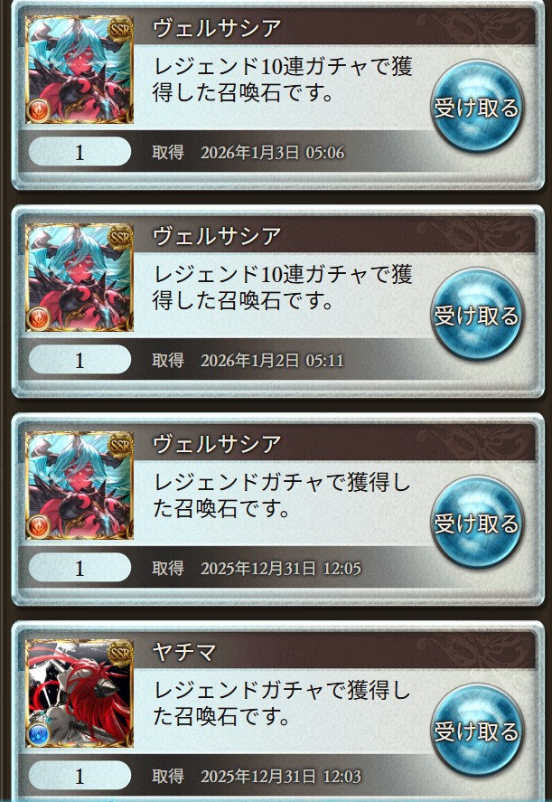Click the fire element icon on third Versusia
Image resolution: width=552 pixels, height=802 pixels.
tap(38, 527)
